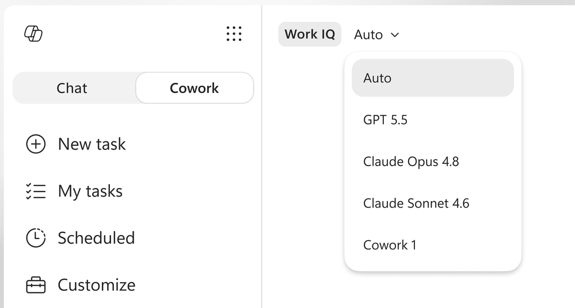Switch to the Cowork tab
Viewport: 575px width, 308px height.
coord(195,88)
